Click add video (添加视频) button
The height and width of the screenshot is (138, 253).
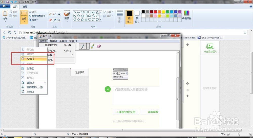150,112
